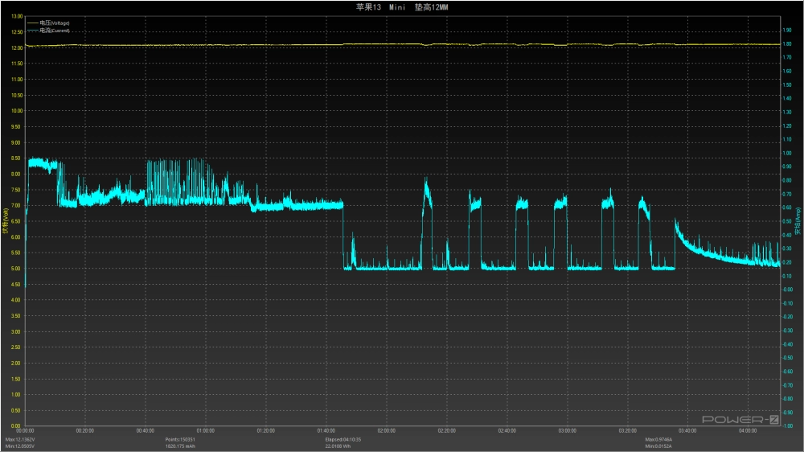The width and height of the screenshot is (804, 452).
Task: Select the Points:150351 readout
Action: (180, 440)
